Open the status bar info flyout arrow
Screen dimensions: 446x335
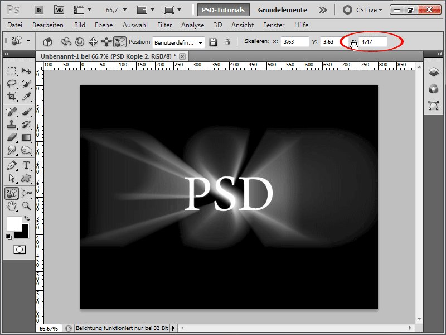point(173,328)
